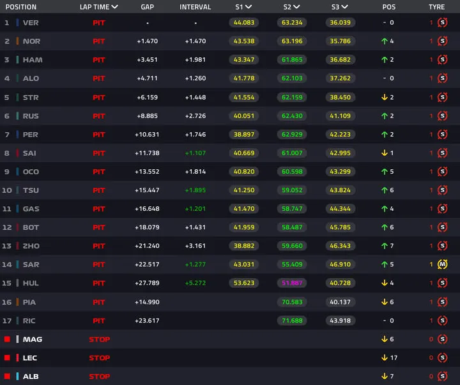The height and width of the screenshot is (385, 460).
Task: Click soft tyre icon in STR row
Action: (x=442, y=97)
